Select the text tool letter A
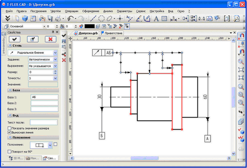 click(x=156, y=18)
